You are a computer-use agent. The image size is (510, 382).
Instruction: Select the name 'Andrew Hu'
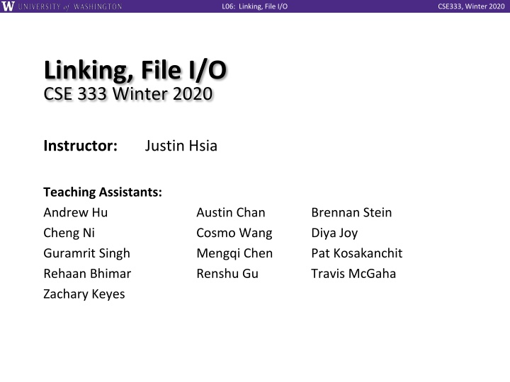pyautogui.click(x=76, y=212)
